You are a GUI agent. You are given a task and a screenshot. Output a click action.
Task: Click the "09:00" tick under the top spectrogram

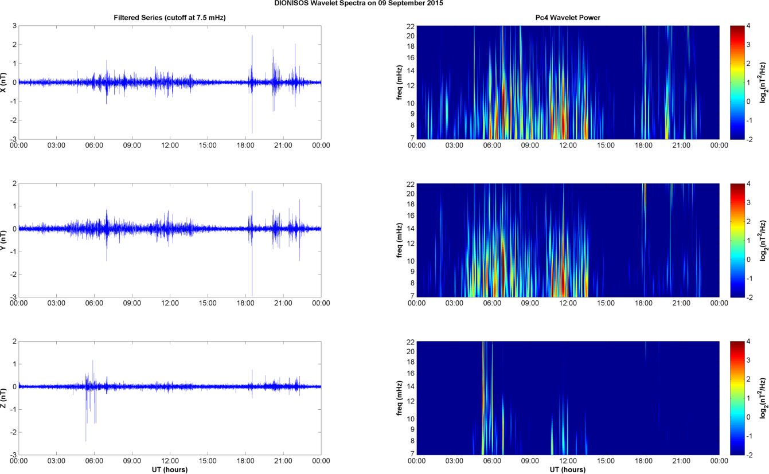click(530, 146)
